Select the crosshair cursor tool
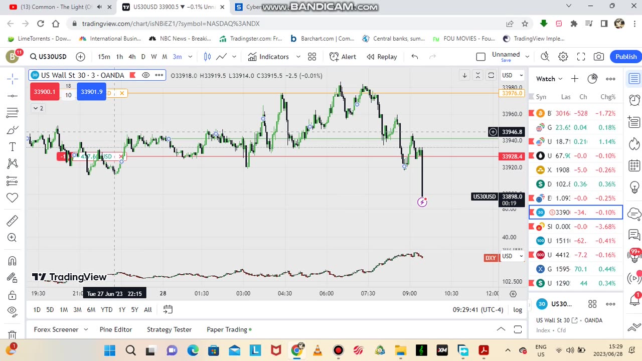This screenshot has height=361, width=642. [x=13, y=78]
